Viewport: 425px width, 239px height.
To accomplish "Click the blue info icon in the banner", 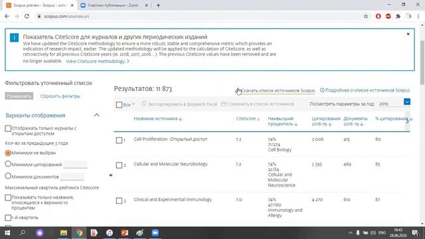I will click(x=14, y=37).
